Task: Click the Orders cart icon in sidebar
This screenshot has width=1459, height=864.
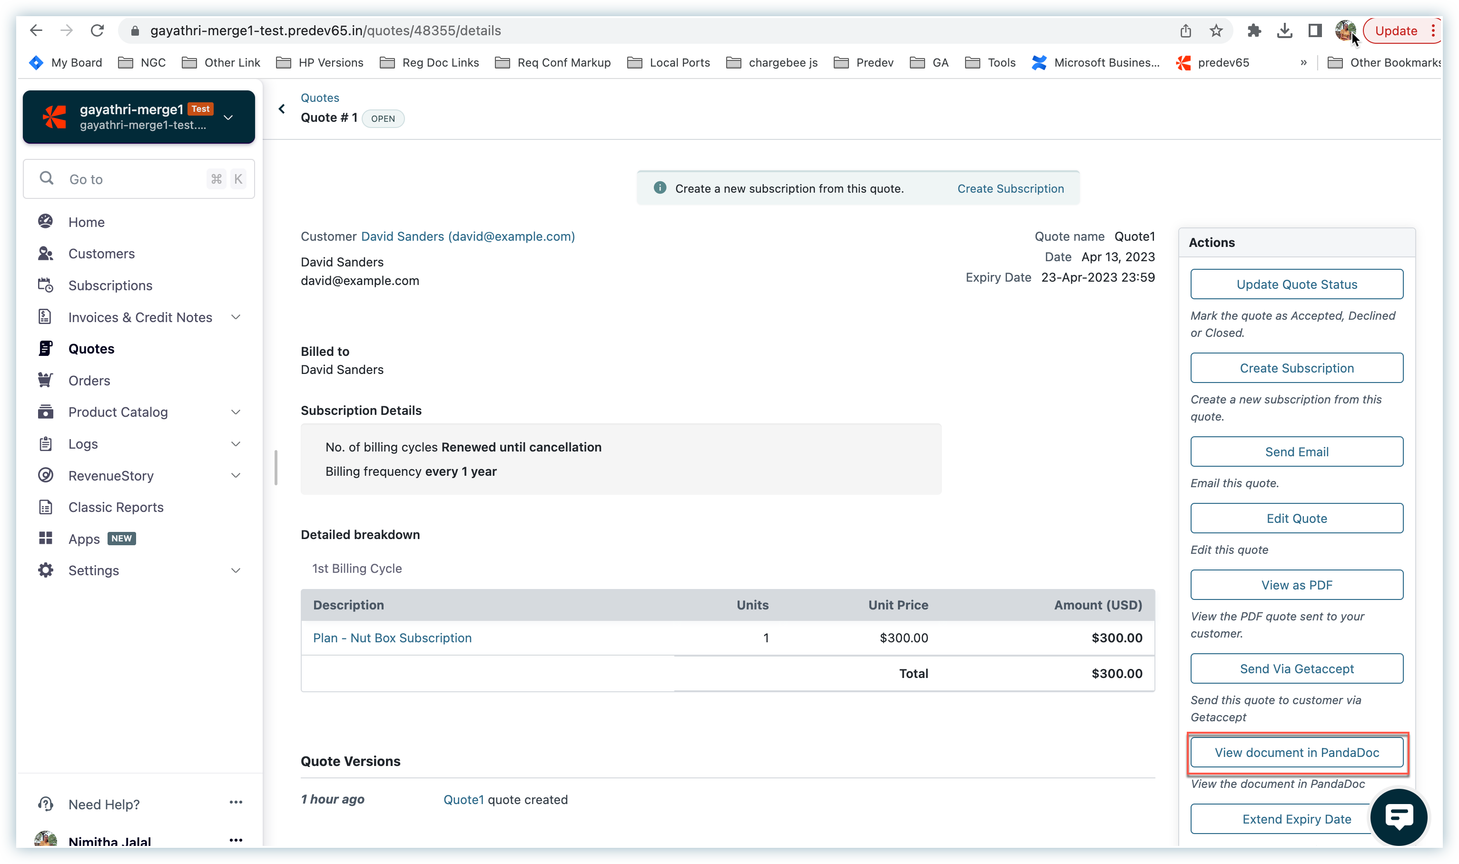Action: (x=45, y=380)
